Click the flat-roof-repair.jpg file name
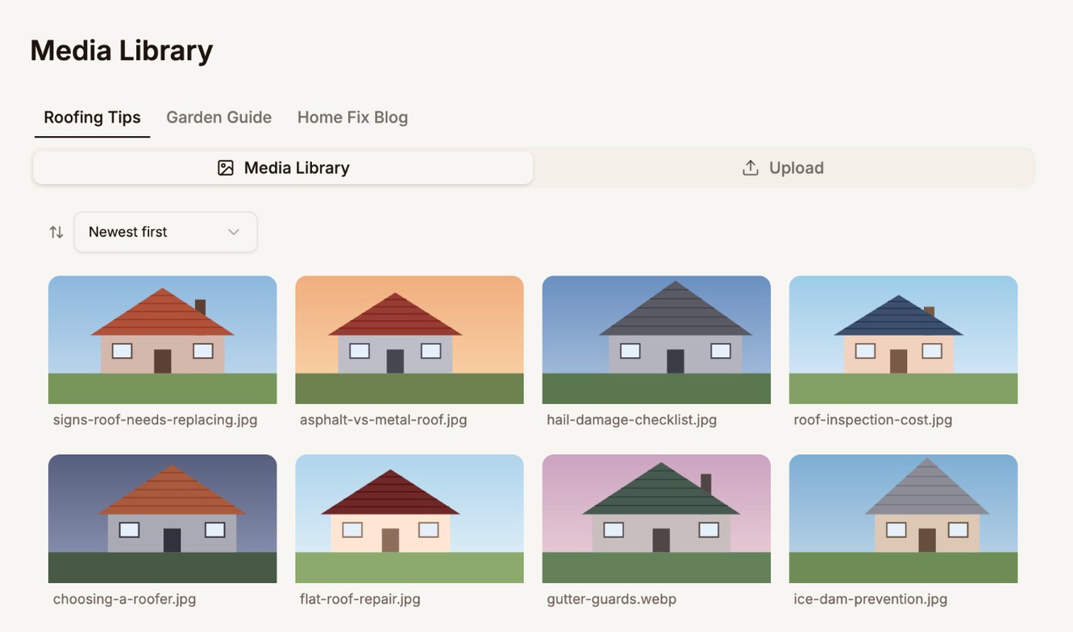The width and height of the screenshot is (1073, 632). [x=360, y=599]
